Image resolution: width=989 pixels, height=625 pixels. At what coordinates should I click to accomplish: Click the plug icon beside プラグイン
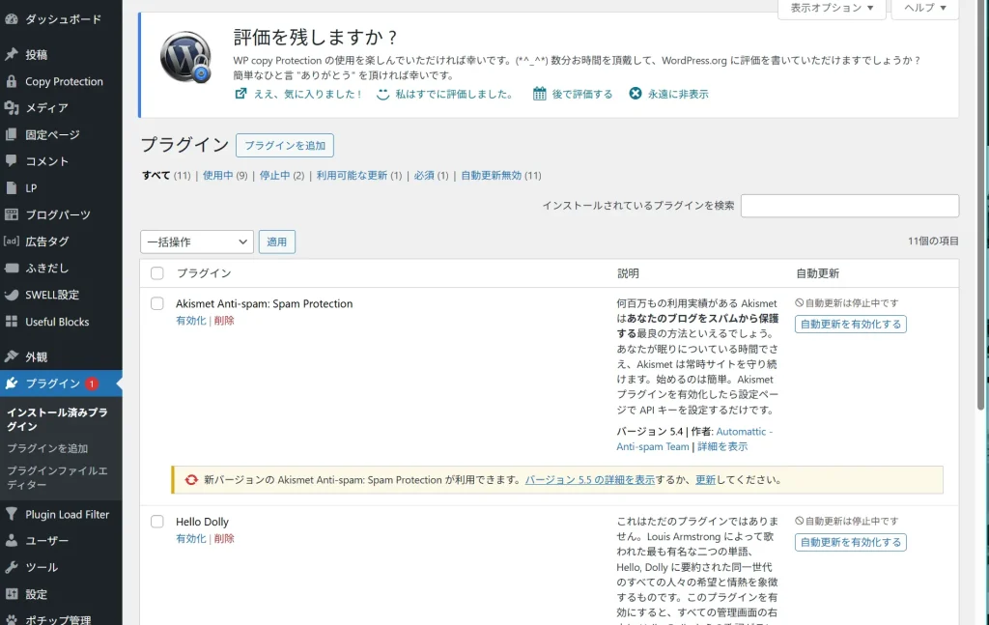pyautogui.click(x=12, y=384)
